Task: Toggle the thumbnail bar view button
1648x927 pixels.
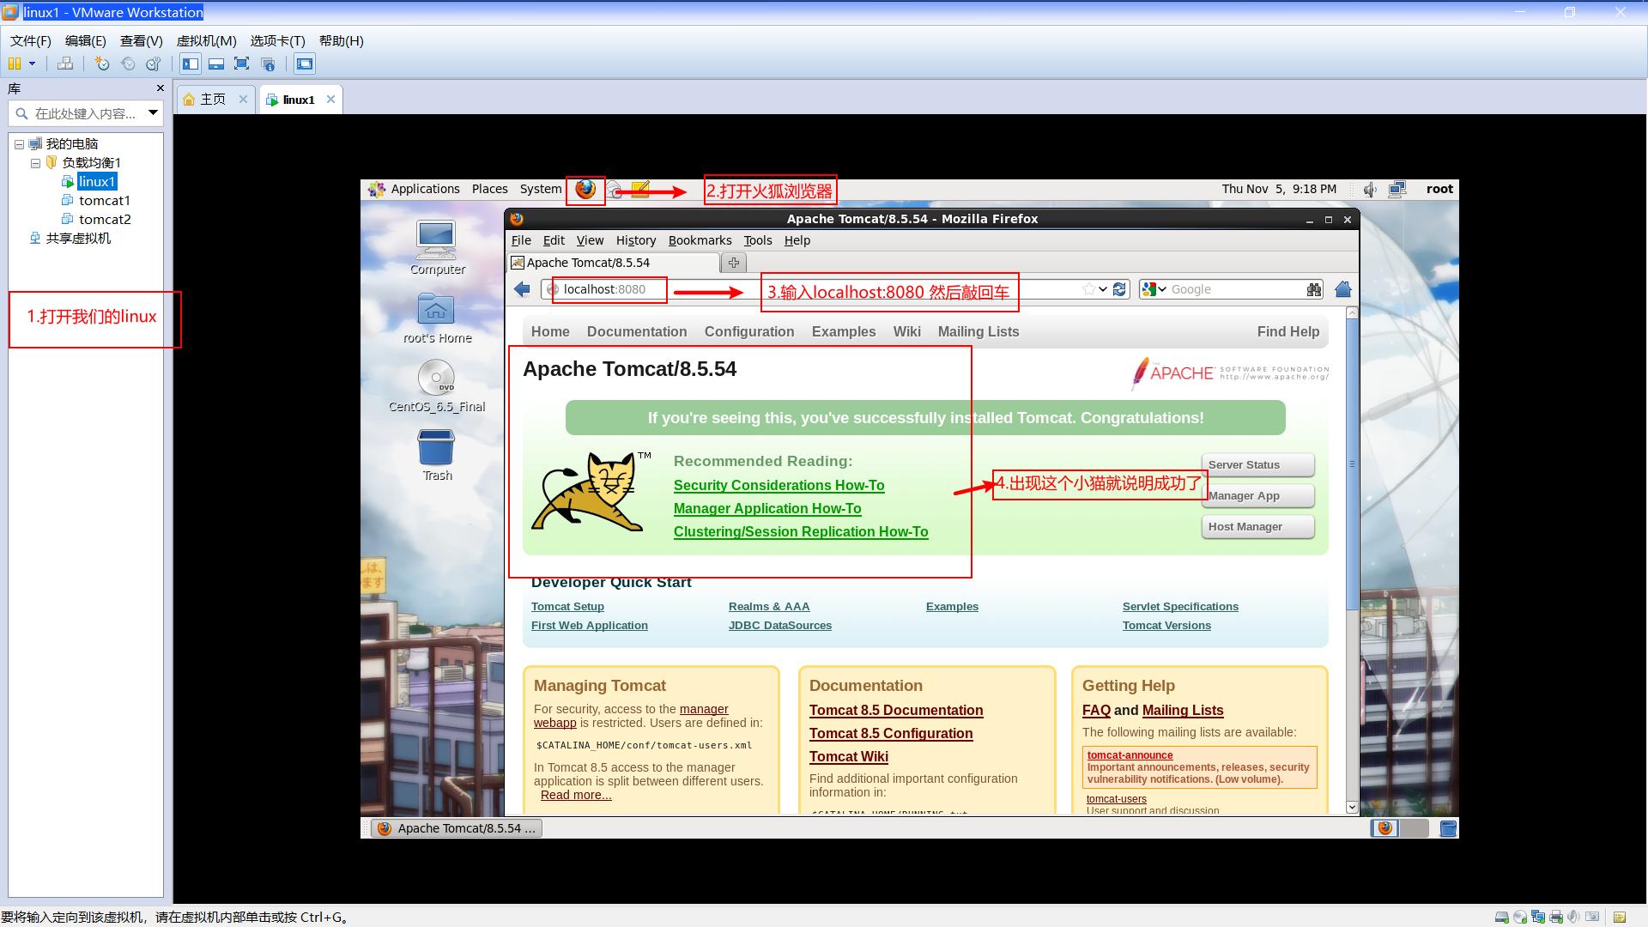Action: point(216,64)
